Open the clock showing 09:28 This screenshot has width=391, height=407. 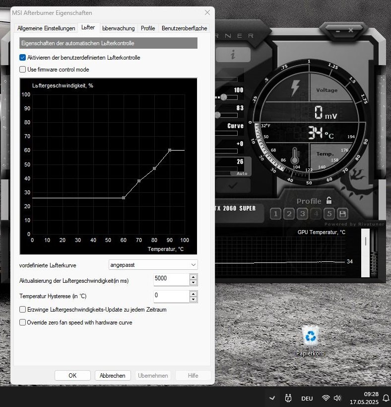click(x=364, y=398)
